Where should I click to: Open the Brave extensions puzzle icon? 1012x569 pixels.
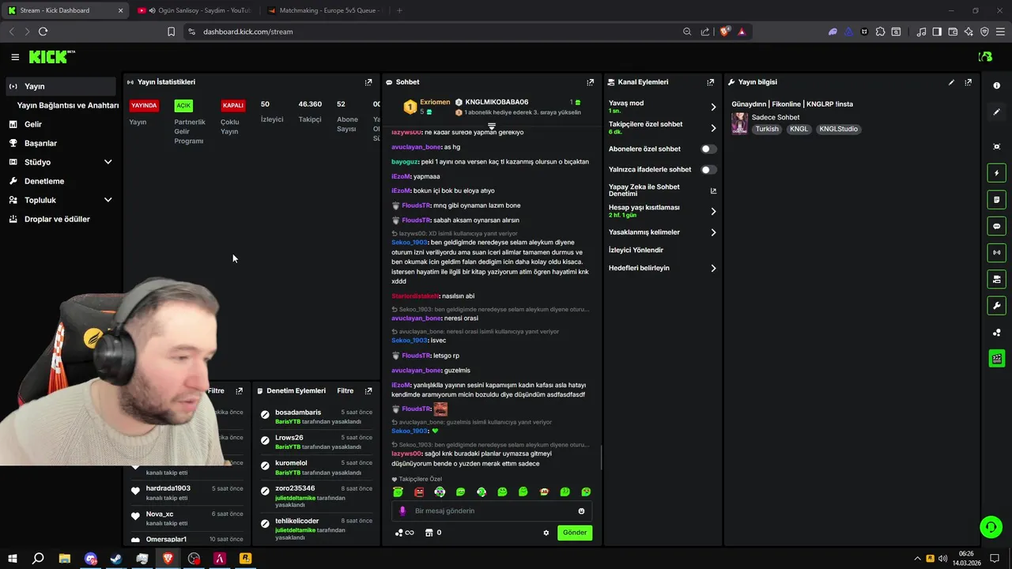880,32
